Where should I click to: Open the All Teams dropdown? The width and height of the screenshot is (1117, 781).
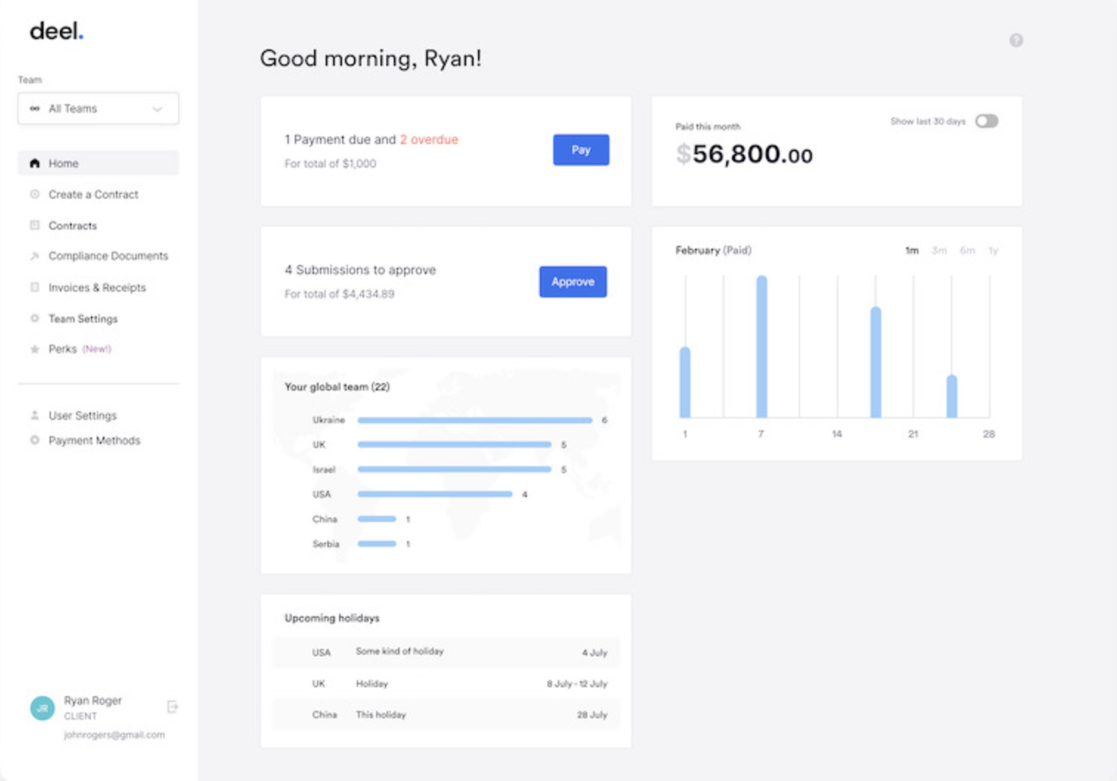98,109
